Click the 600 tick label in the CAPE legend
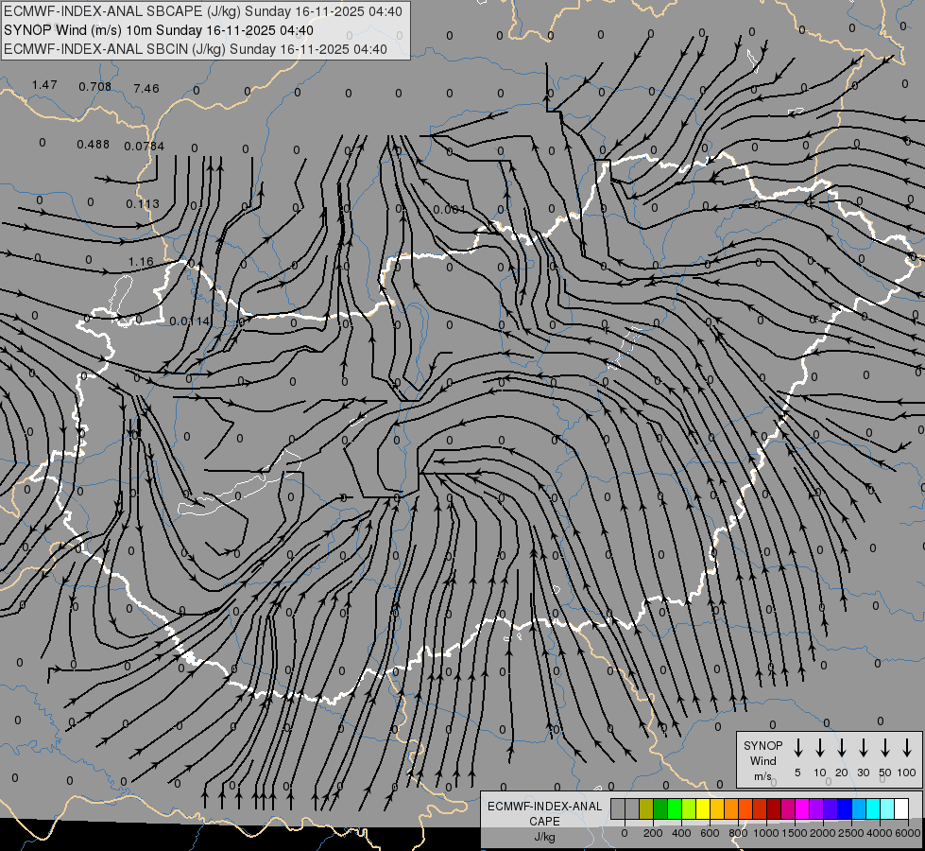925x851 pixels. pyautogui.click(x=710, y=833)
